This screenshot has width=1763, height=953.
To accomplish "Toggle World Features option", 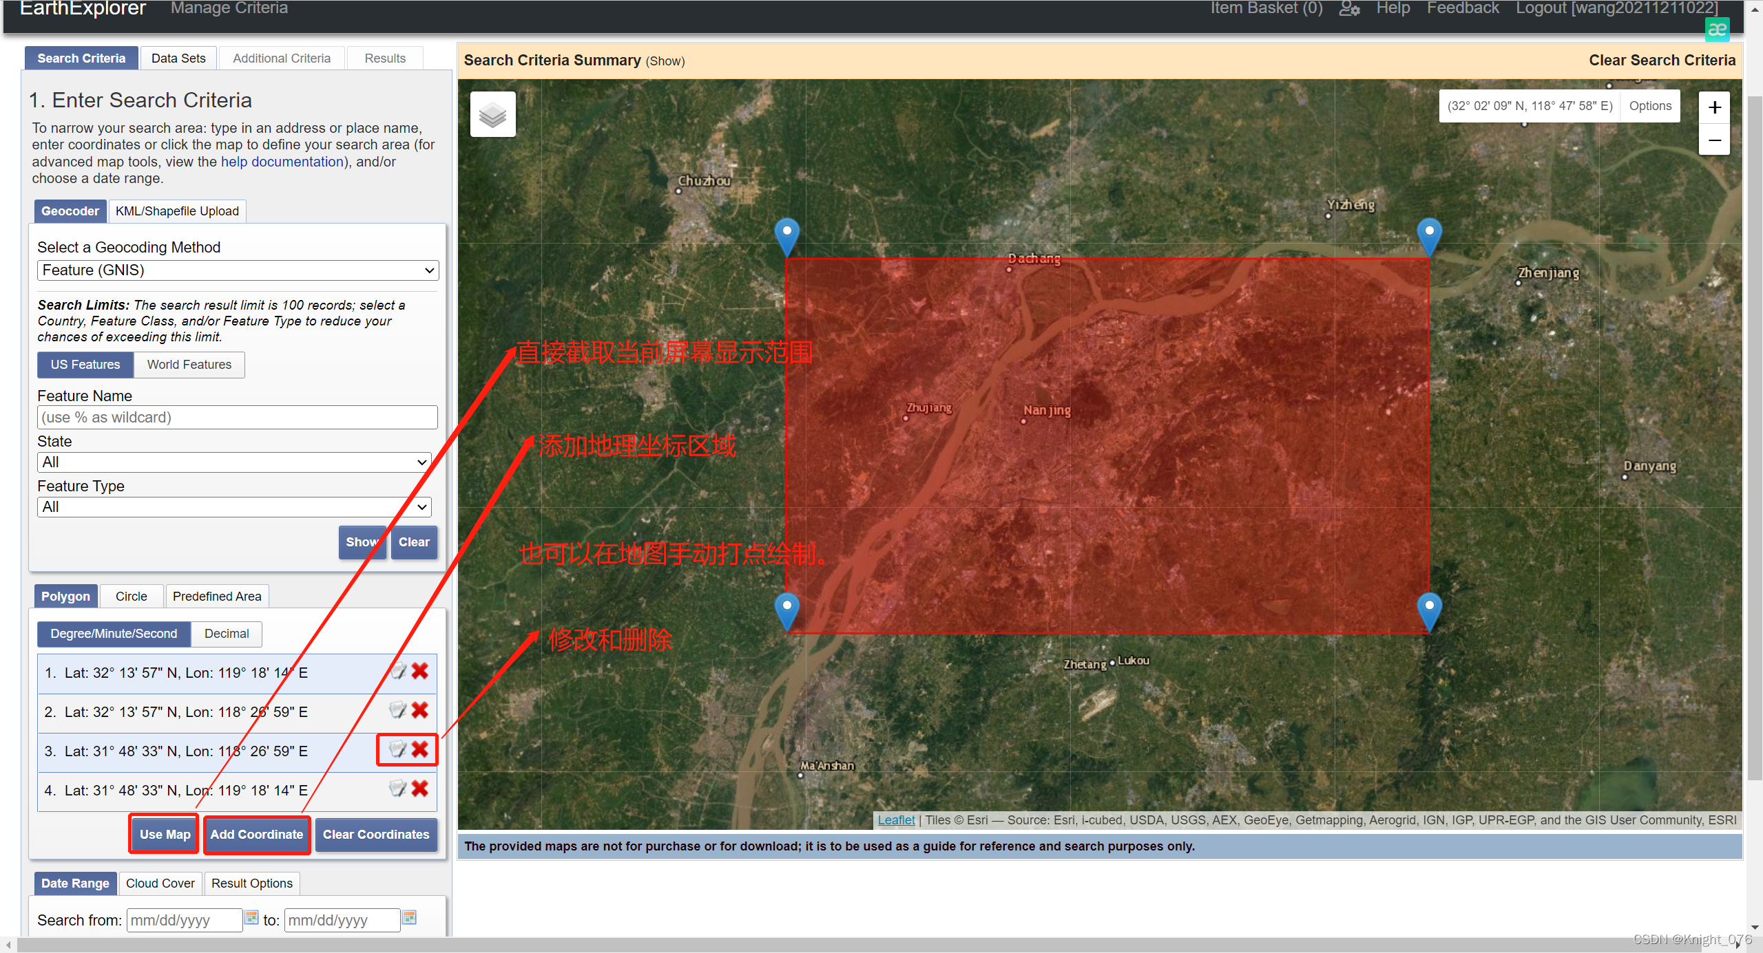I will coord(189,365).
